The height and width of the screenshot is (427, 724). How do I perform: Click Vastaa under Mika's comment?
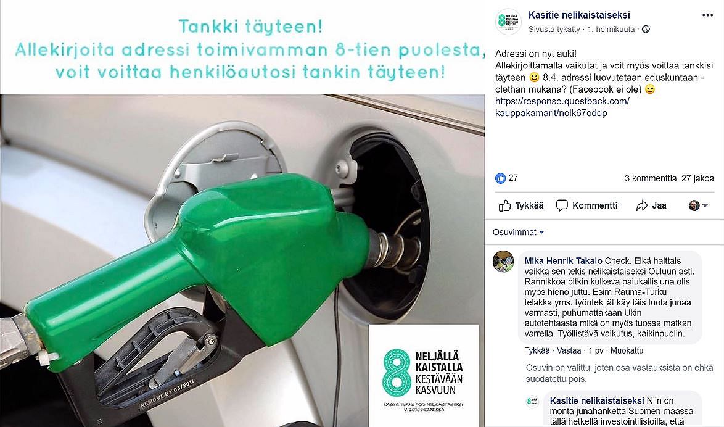[569, 350]
